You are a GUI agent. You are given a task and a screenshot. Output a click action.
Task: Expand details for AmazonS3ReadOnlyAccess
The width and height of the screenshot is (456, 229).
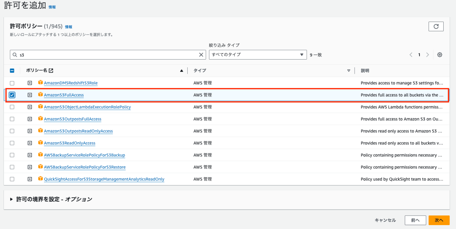click(x=30, y=143)
